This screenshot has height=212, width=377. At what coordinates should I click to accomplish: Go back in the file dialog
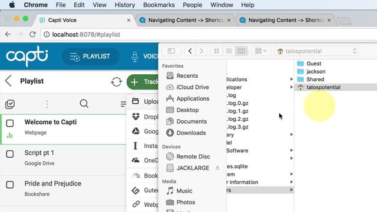point(190,51)
